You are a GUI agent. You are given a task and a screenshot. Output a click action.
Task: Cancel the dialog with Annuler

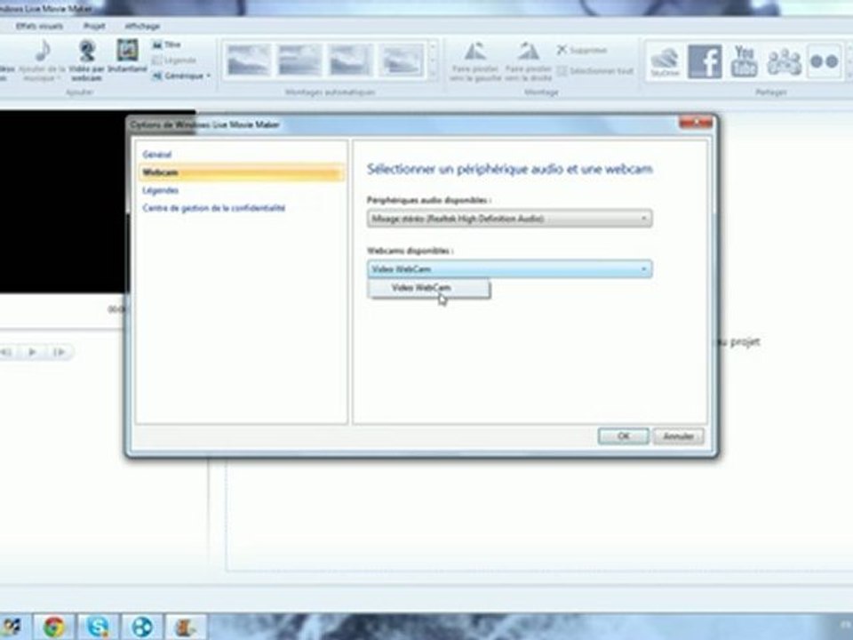(678, 436)
